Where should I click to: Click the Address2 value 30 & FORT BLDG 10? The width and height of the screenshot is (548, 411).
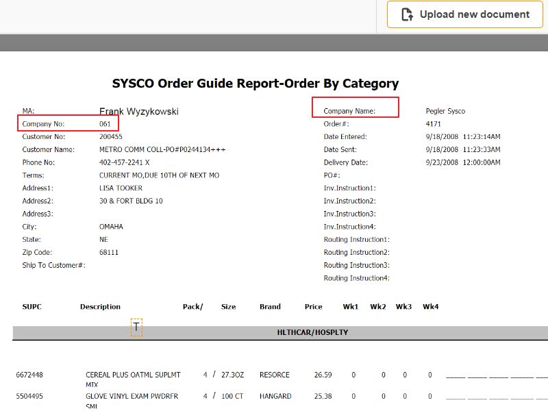coord(131,201)
